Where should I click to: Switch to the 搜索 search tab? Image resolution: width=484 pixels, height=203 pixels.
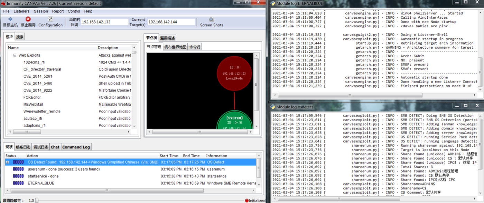pos(20,37)
